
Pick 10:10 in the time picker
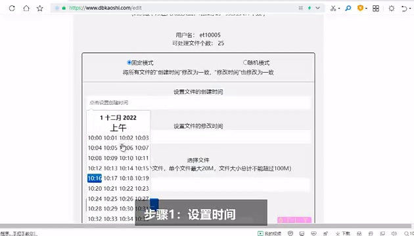point(126,158)
